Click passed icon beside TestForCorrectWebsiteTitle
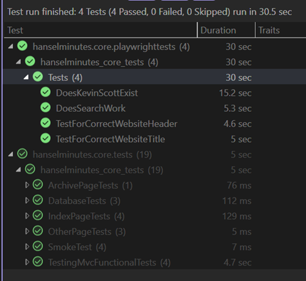306x281 pixels. click(46, 138)
